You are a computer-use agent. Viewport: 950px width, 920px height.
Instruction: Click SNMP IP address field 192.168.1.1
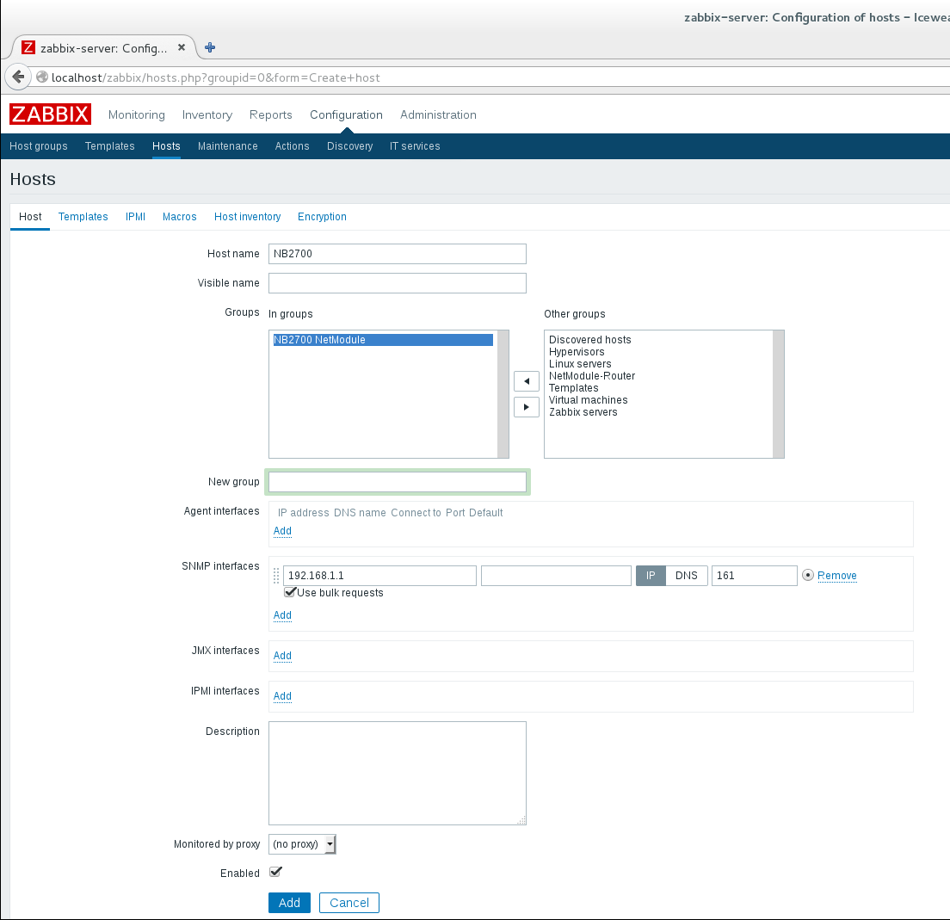coord(379,575)
